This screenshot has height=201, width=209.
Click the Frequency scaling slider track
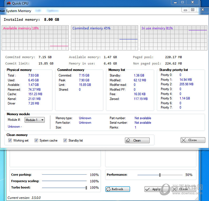tap(64, 181)
